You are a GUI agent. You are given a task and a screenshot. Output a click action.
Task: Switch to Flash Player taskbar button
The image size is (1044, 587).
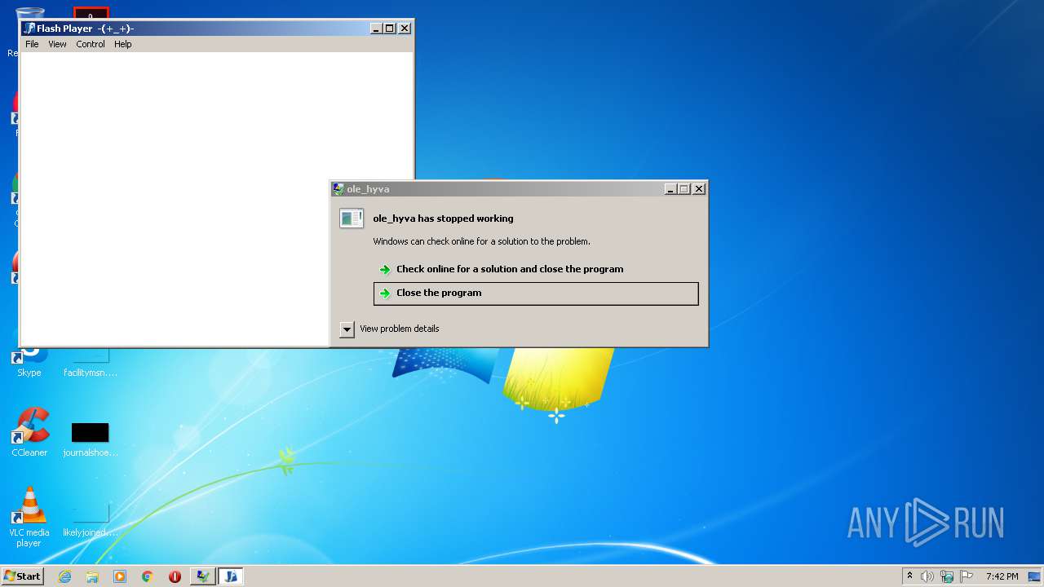click(x=231, y=576)
